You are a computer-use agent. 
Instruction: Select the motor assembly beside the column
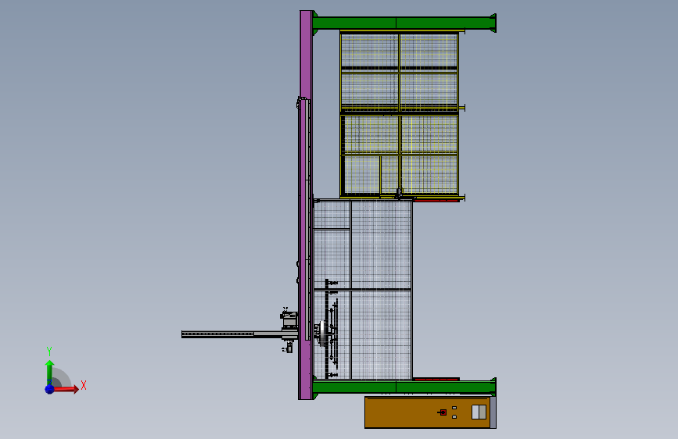pos(289,320)
